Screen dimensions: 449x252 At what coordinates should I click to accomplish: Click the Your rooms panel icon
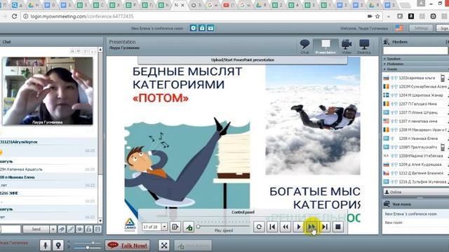point(387,204)
